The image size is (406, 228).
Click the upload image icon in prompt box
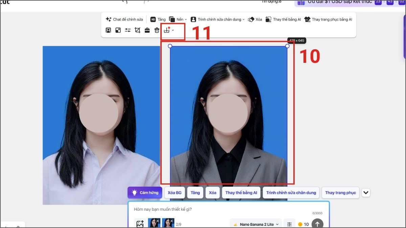140,224
